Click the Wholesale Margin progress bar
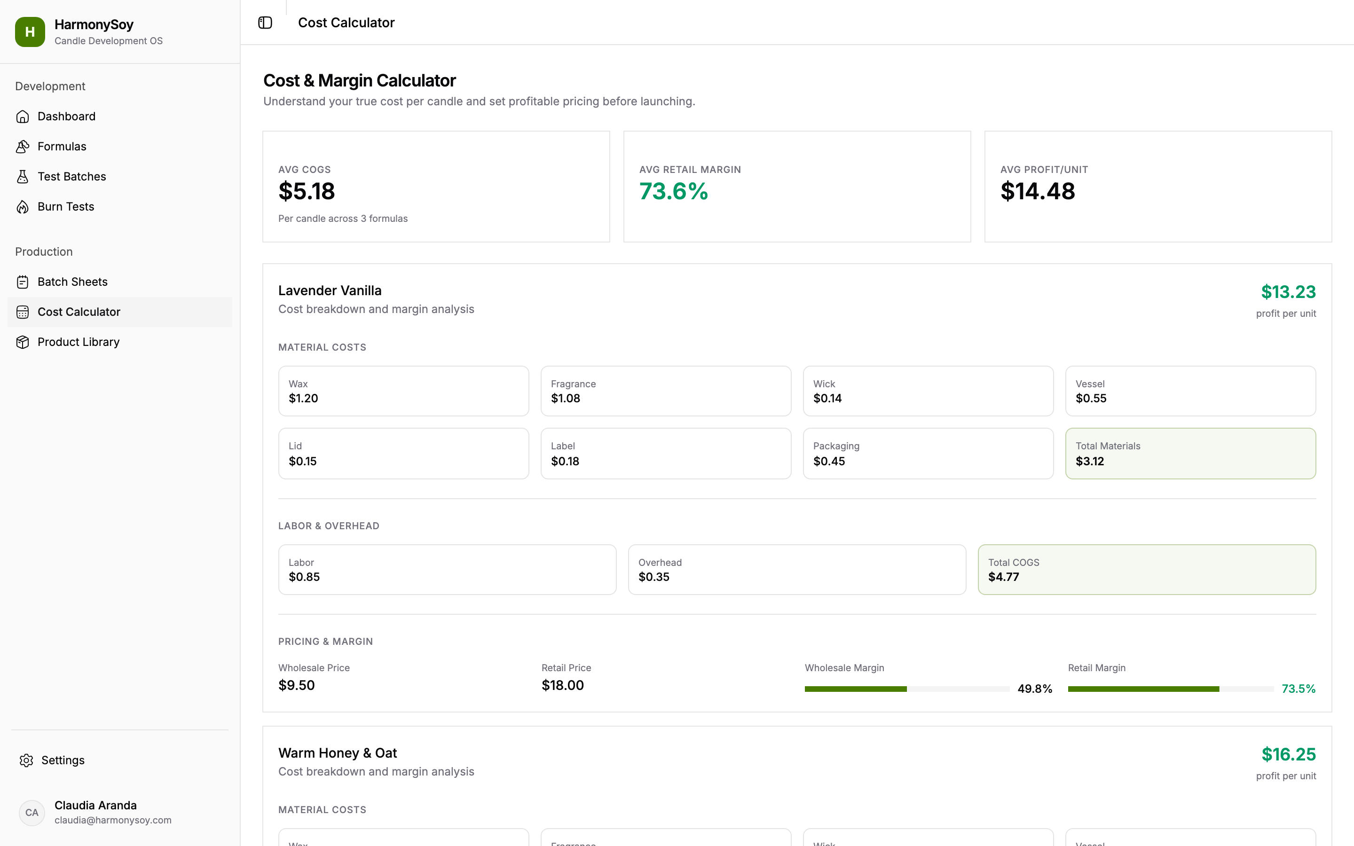Viewport: 1354px width, 846px height. tap(906, 689)
